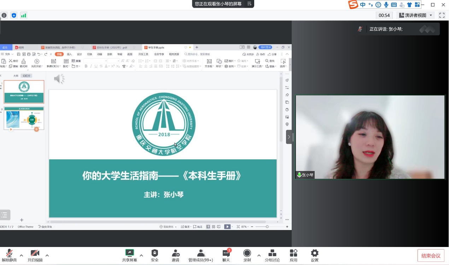The image size is (449, 265).
Task: Open 管理成员(99+) participants list
Action: 200,255
